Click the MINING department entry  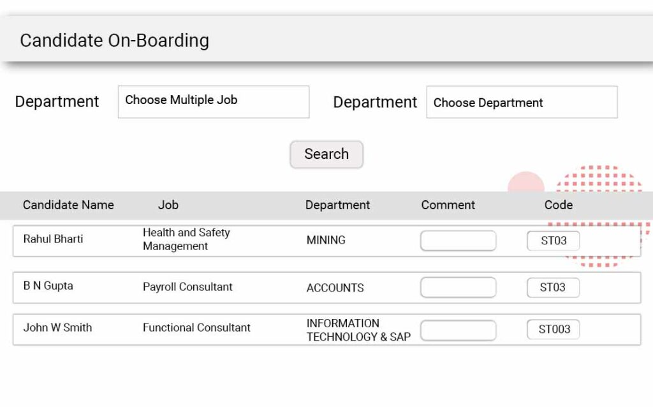326,241
